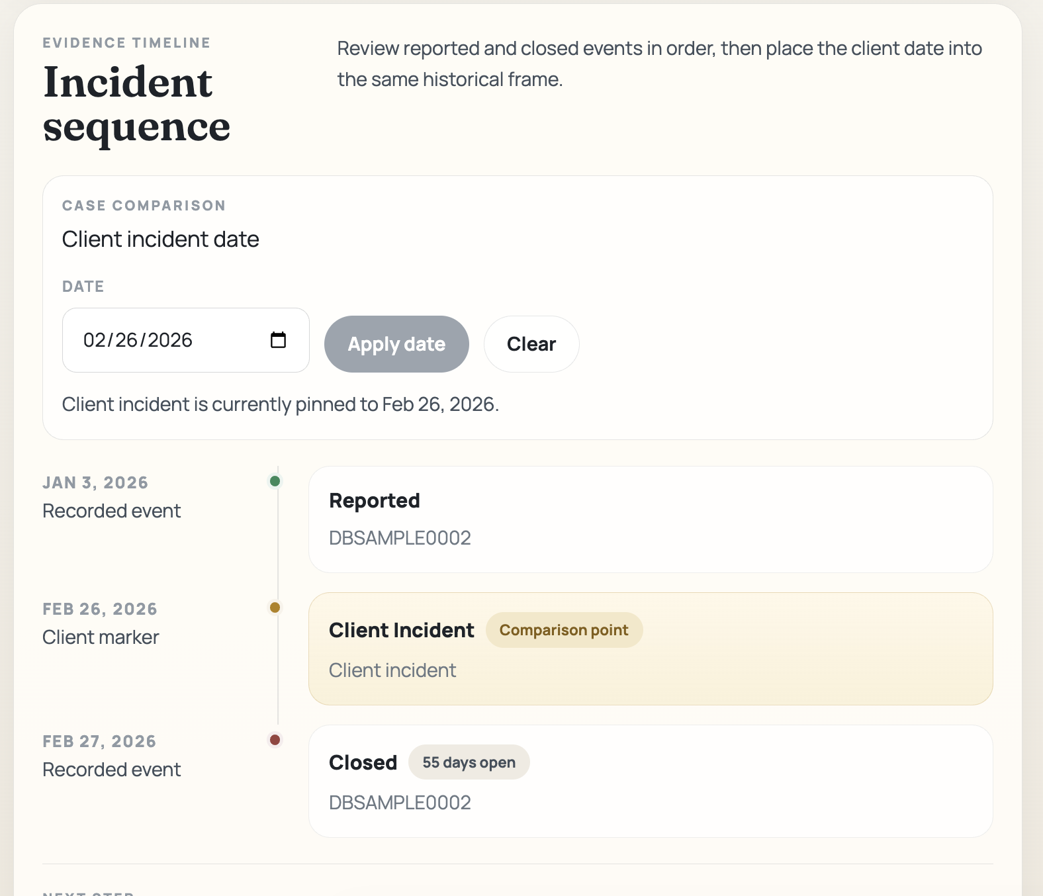
Task: Click the green Jan 3 timeline dot
Action: coord(275,481)
